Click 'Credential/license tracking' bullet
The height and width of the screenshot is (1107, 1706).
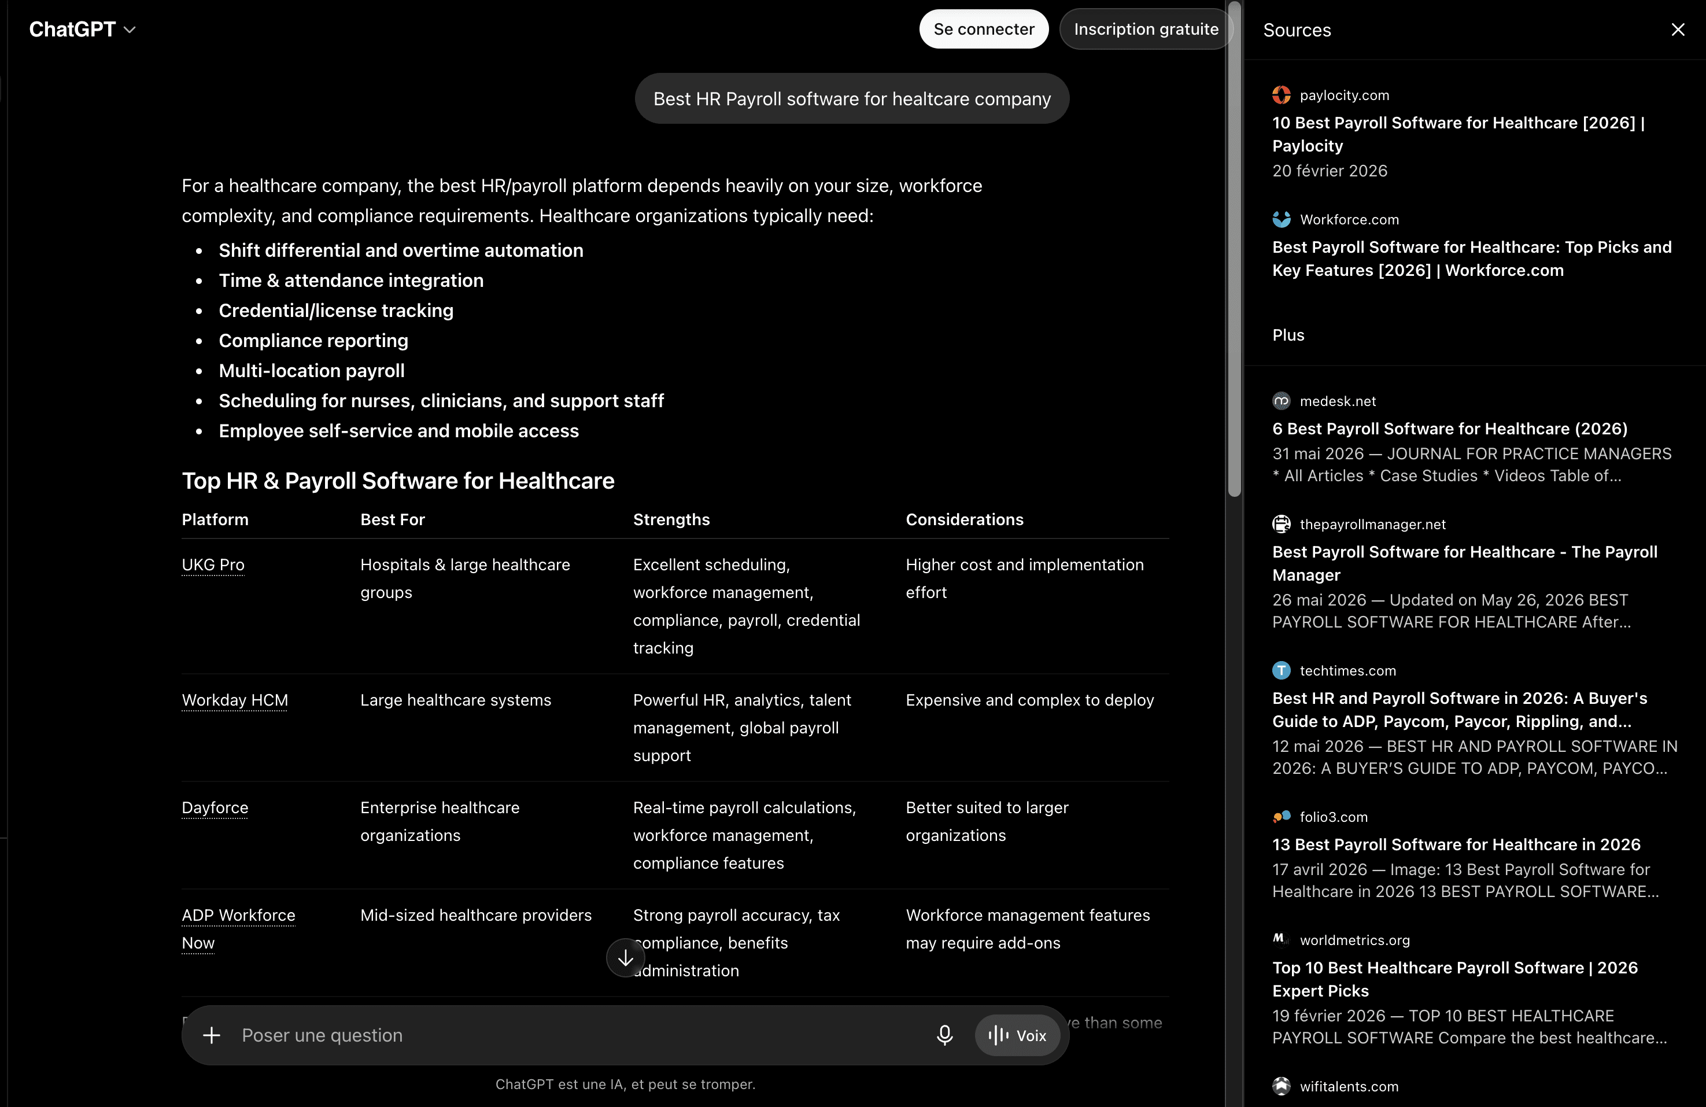tap(335, 311)
